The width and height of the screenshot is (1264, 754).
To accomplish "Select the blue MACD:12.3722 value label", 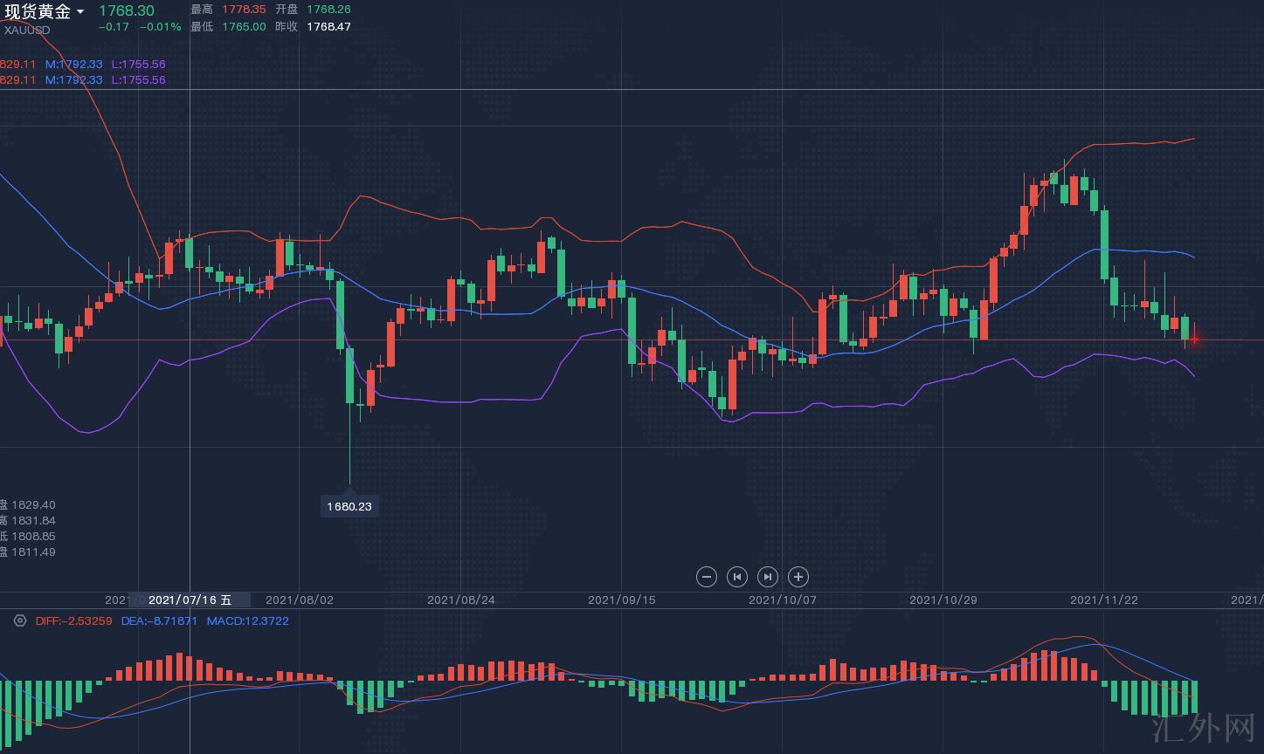I will point(247,620).
